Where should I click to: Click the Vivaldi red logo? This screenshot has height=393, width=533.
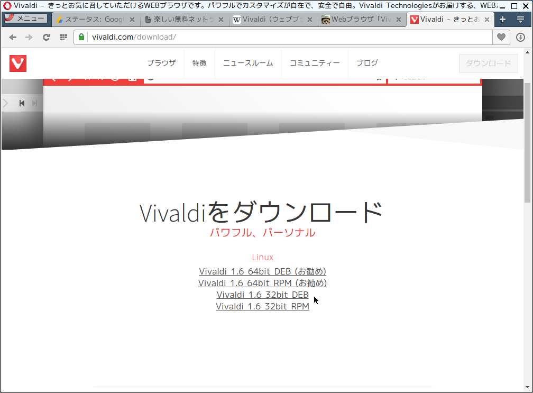point(18,63)
